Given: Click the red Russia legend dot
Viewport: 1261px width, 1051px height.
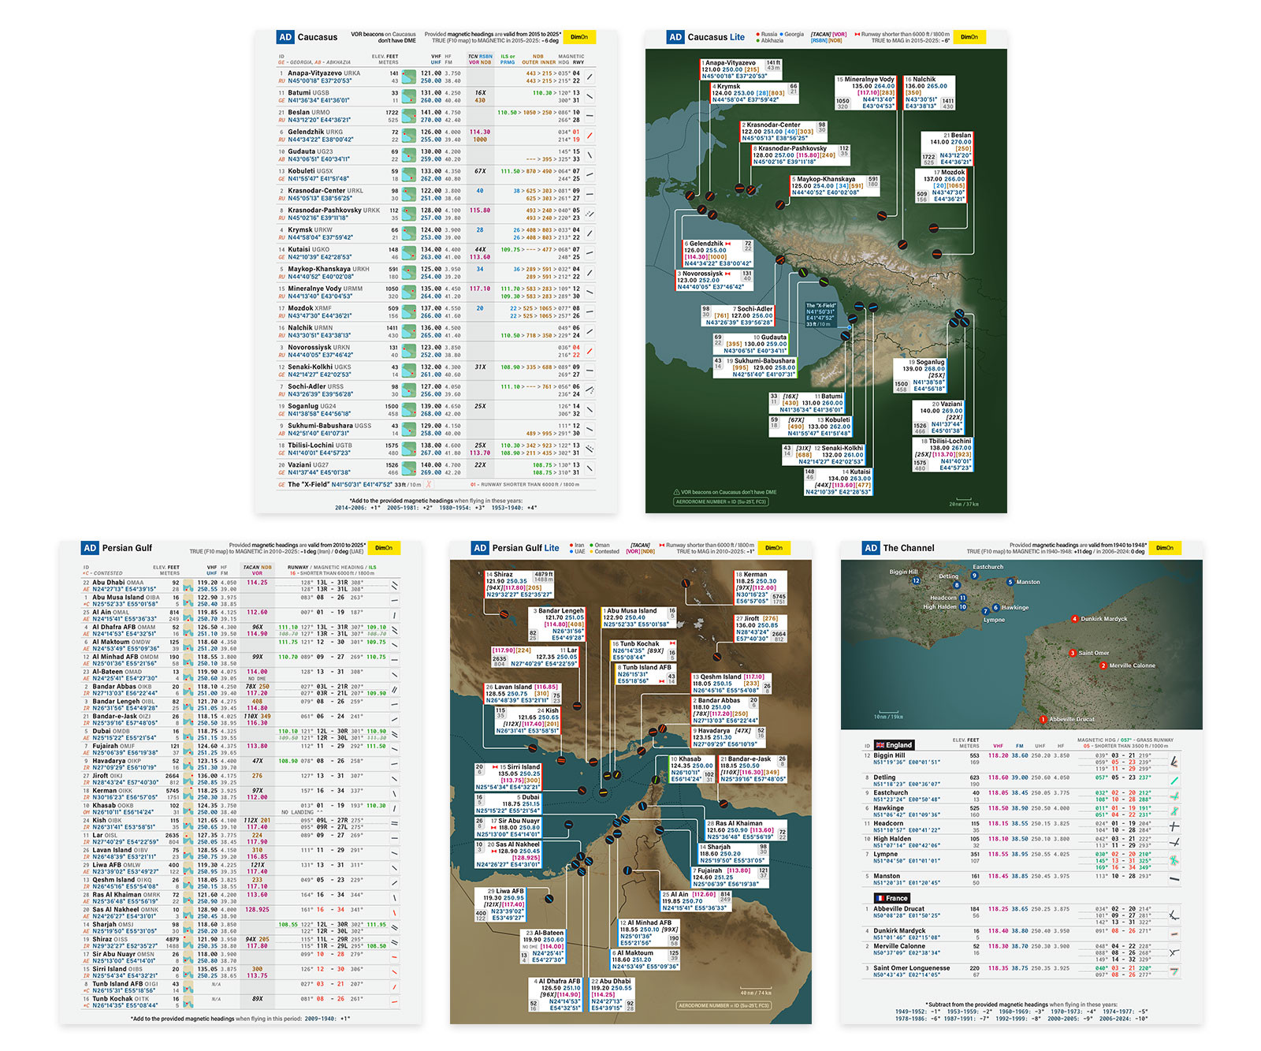Looking at the screenshot, I should (x=758, y=35).
